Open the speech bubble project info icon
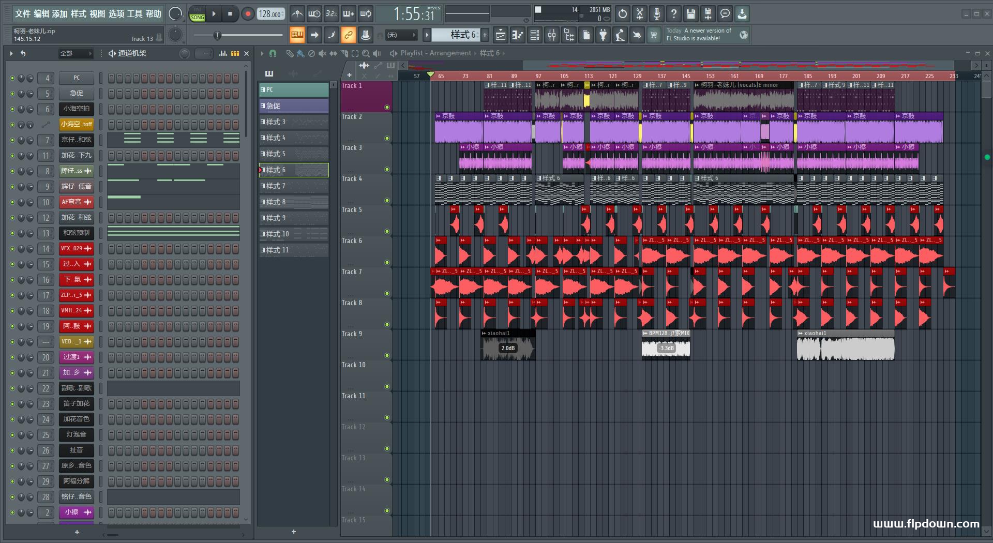Screen dimensions: 993x543 point(725,14)
